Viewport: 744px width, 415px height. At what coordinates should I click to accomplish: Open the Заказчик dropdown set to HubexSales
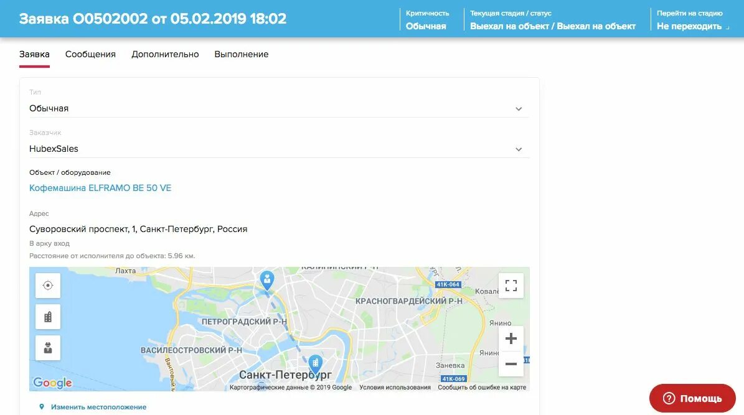click(x=279, y=149)
